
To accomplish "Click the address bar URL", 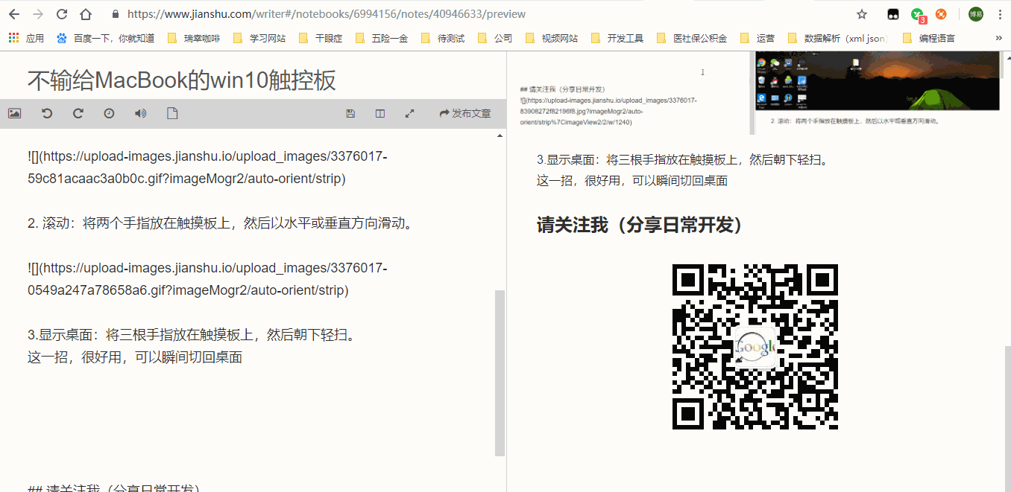I will tap(327, 14).
